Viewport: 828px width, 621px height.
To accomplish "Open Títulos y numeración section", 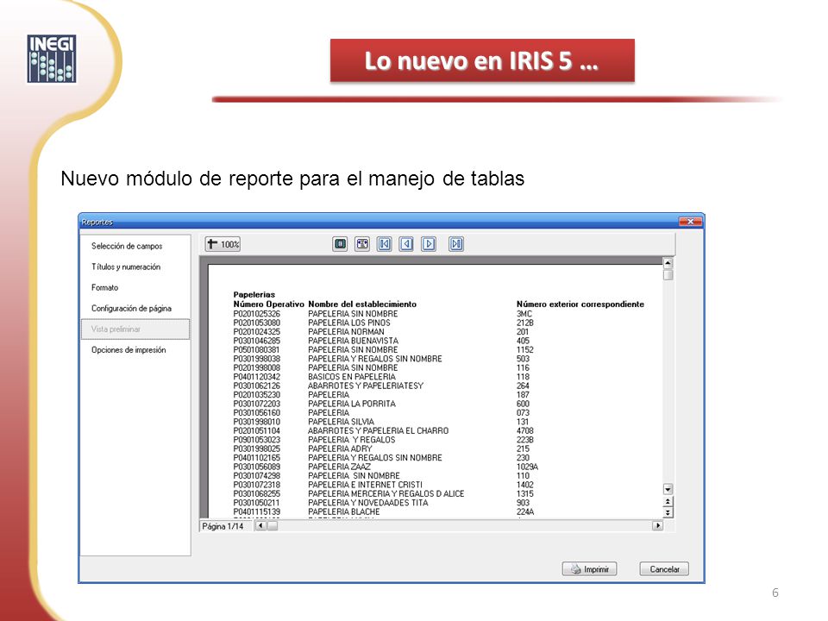I will [x=126, y=267].
